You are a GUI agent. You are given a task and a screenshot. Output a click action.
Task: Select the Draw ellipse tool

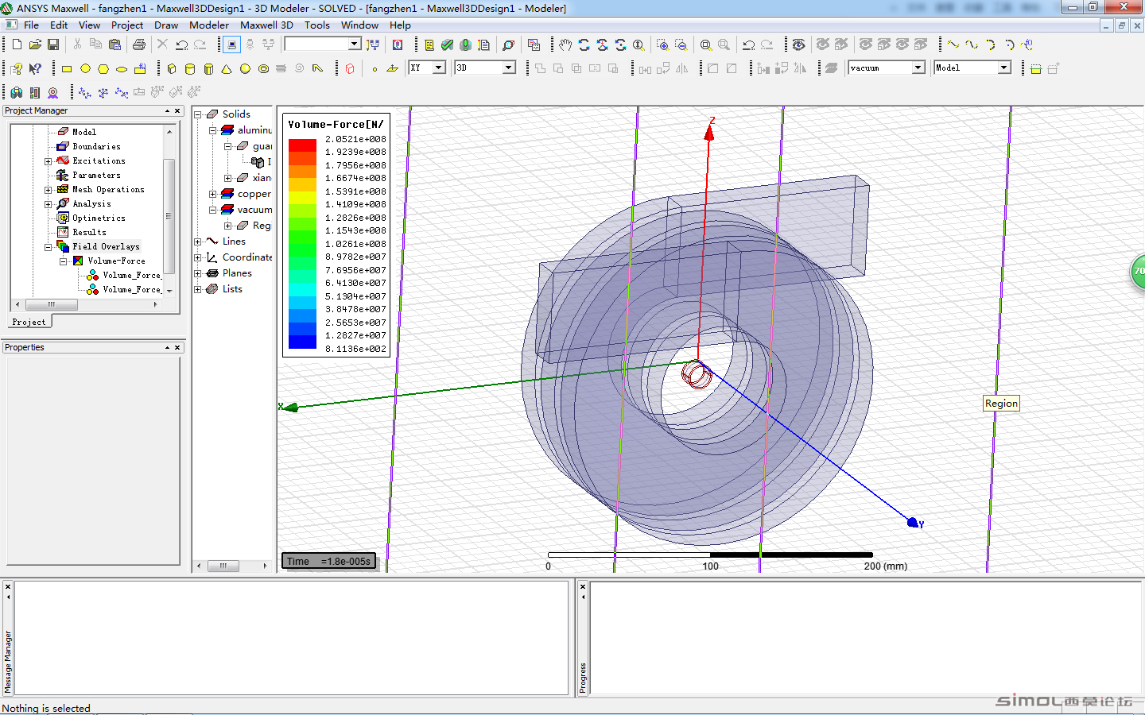point(122,68)
